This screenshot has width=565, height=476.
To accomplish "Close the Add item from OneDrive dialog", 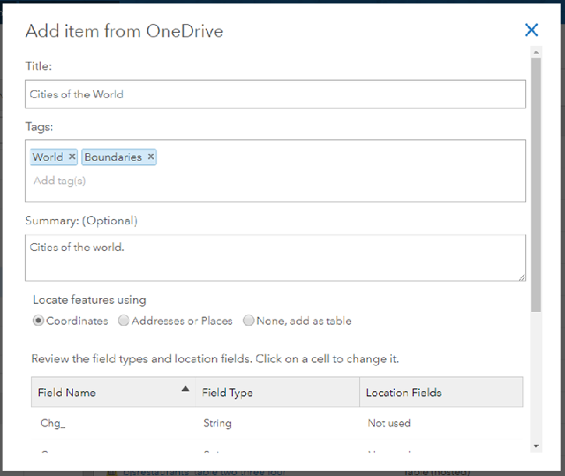I will click(x=531, y=30).
